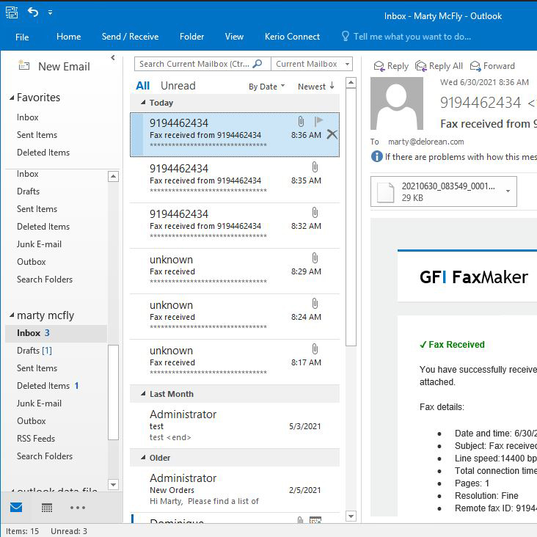Click the flag icon on the 8:36 AM message
The height and width of the screenshot is (537, 537).
[x=318, y=121]
